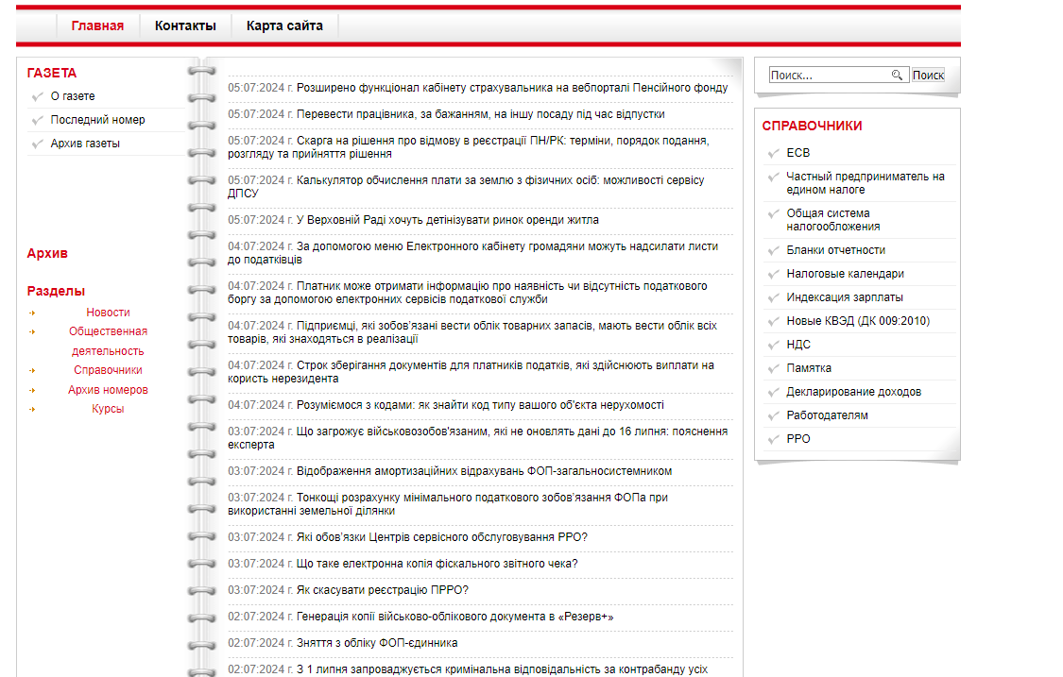Open news Які обов'язки Центрів сервісного обслуговування
Image resolution: width=1063 pixels, height=677 pixels.
click(442, 537)
